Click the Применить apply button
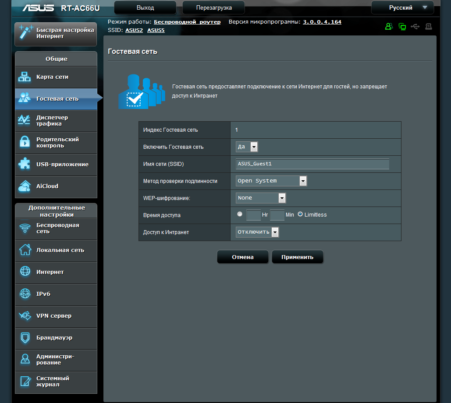Screen dimensions: 451x403 click(x=298, y=257)
